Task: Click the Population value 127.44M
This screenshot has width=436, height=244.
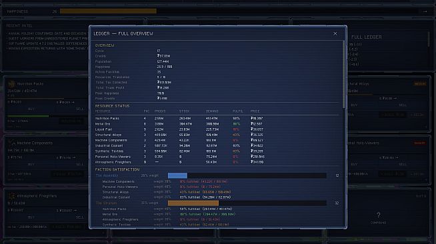Action: click(163, 61)
